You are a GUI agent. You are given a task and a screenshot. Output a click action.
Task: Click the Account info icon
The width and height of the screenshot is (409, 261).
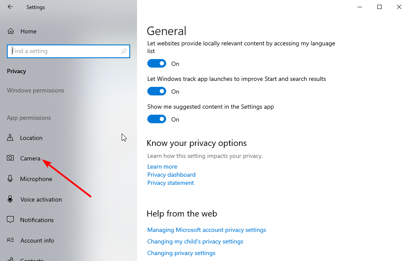[11, 240]
